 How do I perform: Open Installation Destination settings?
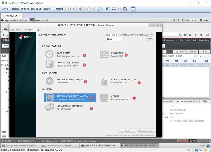click(x=69, y=98)
